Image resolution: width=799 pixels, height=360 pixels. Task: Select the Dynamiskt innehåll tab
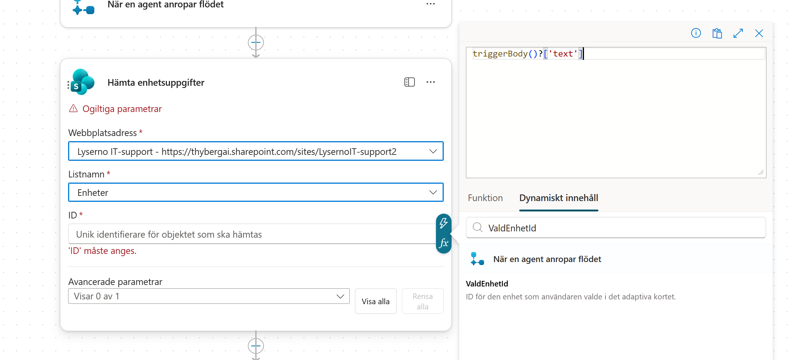[x=558, y=198]
